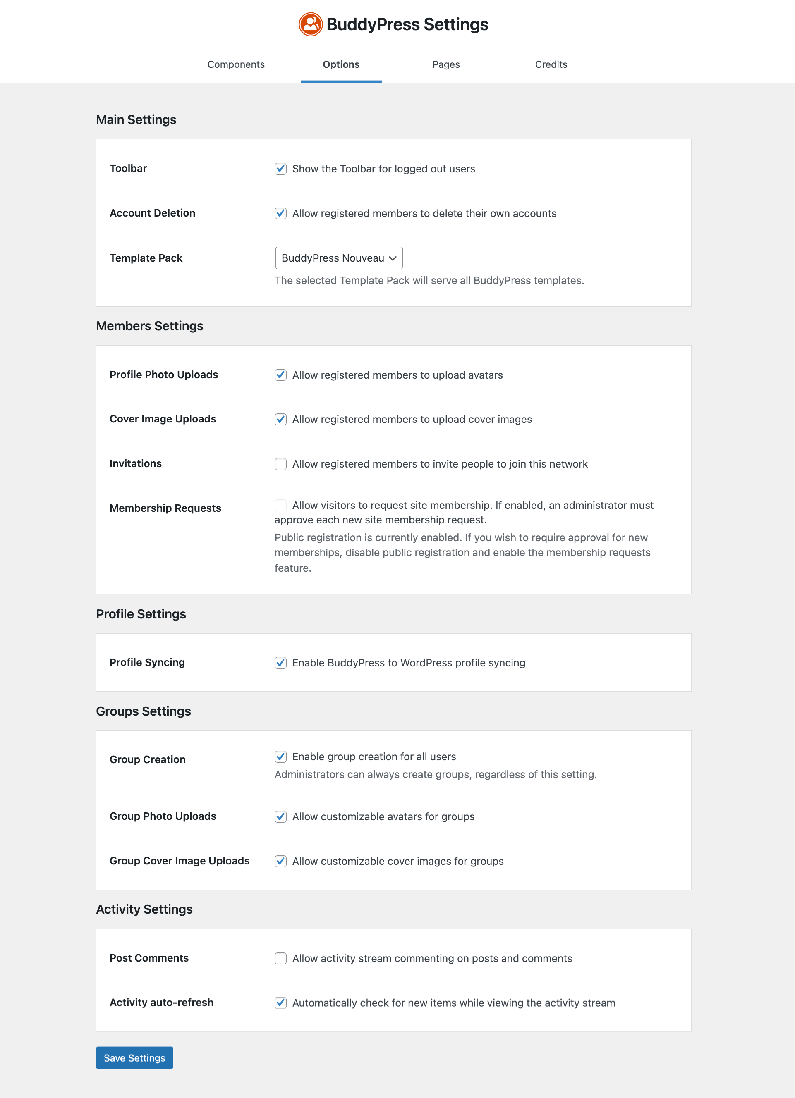The width and height of the screenshot is (795, 1098).
Task: Switch to the Pages tab
Action: [445, 64]
